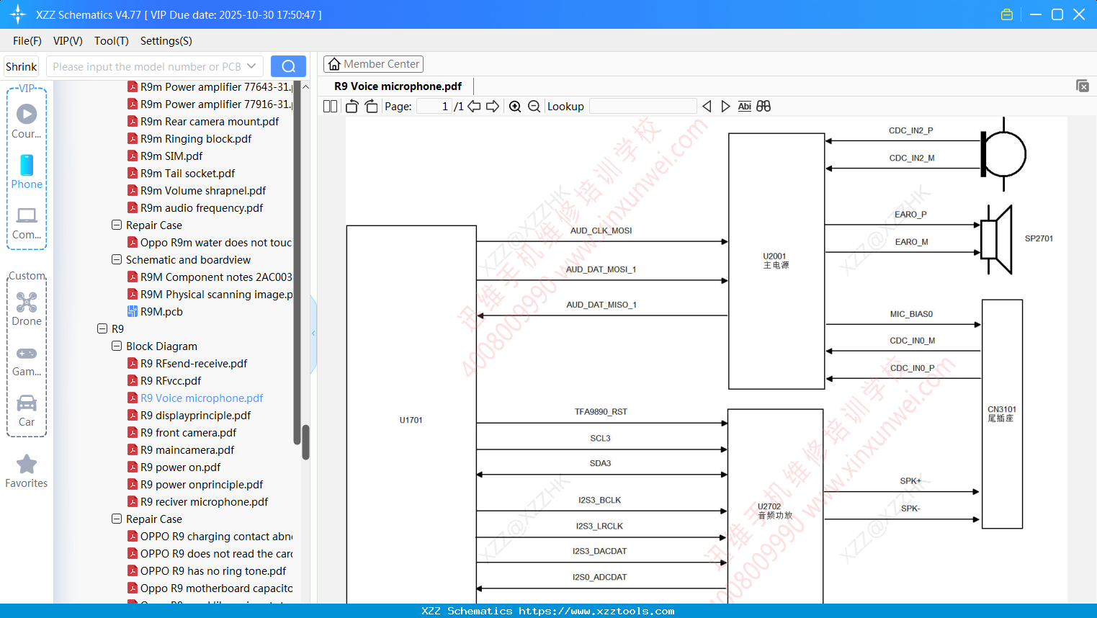
Task: Open R9m Ringing block.pdf
Action: coord(196,138)
